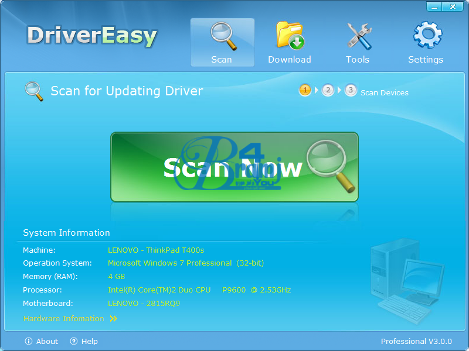Open the window minimize dropdown button in title bar

click(434, 7)
